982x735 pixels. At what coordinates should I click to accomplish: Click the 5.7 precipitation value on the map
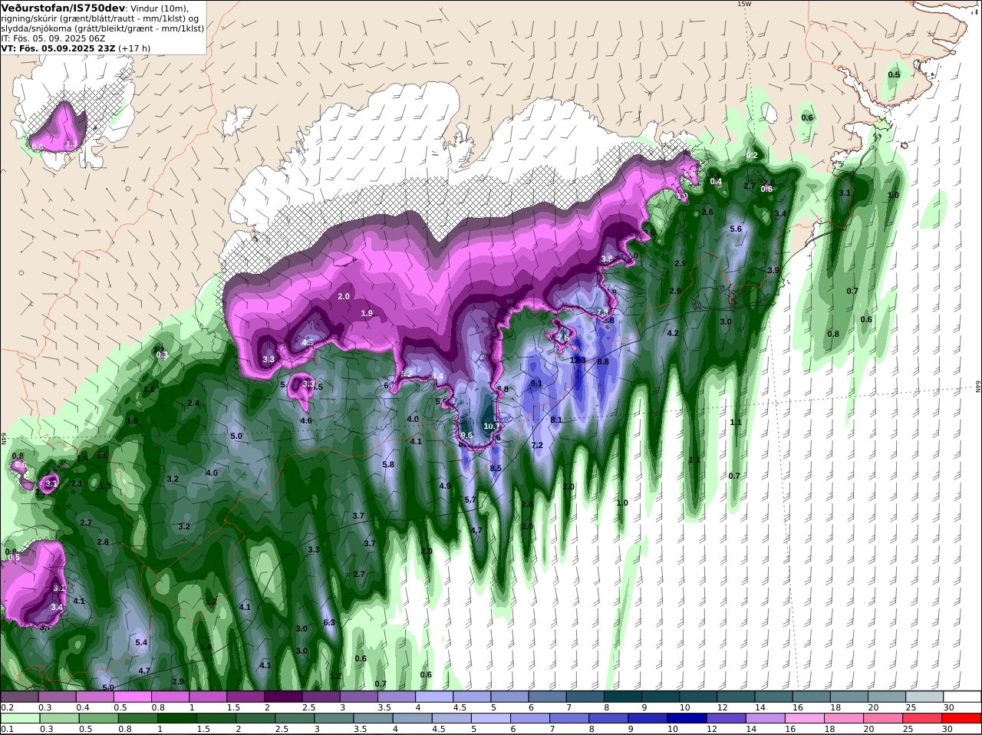click(470, 499)
